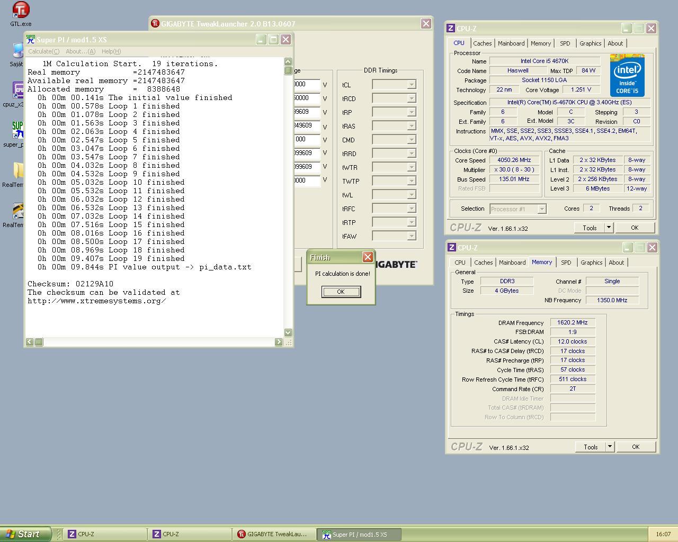Open the Tools dropdown arrow in CPU window
This screenshot has width=678, height=542.
[x=609, y=228]
